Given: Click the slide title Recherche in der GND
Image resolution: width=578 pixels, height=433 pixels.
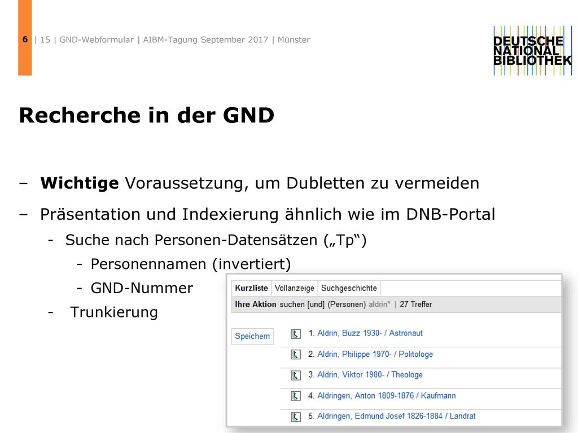Looking at the screenshot, I should (x=147, y=115).
